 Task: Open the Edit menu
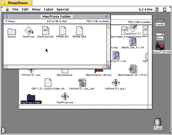click(x=25, y=10)
